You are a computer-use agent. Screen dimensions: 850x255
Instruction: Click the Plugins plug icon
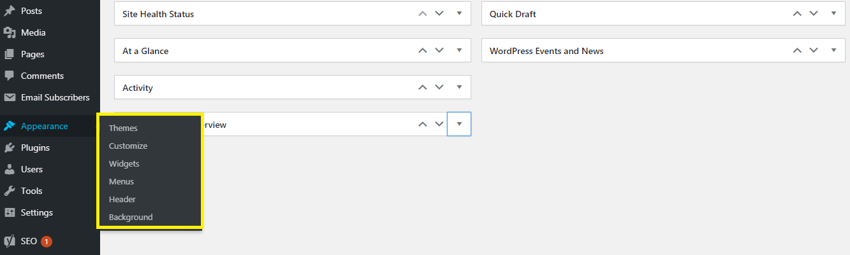click(x=10, y=148)
